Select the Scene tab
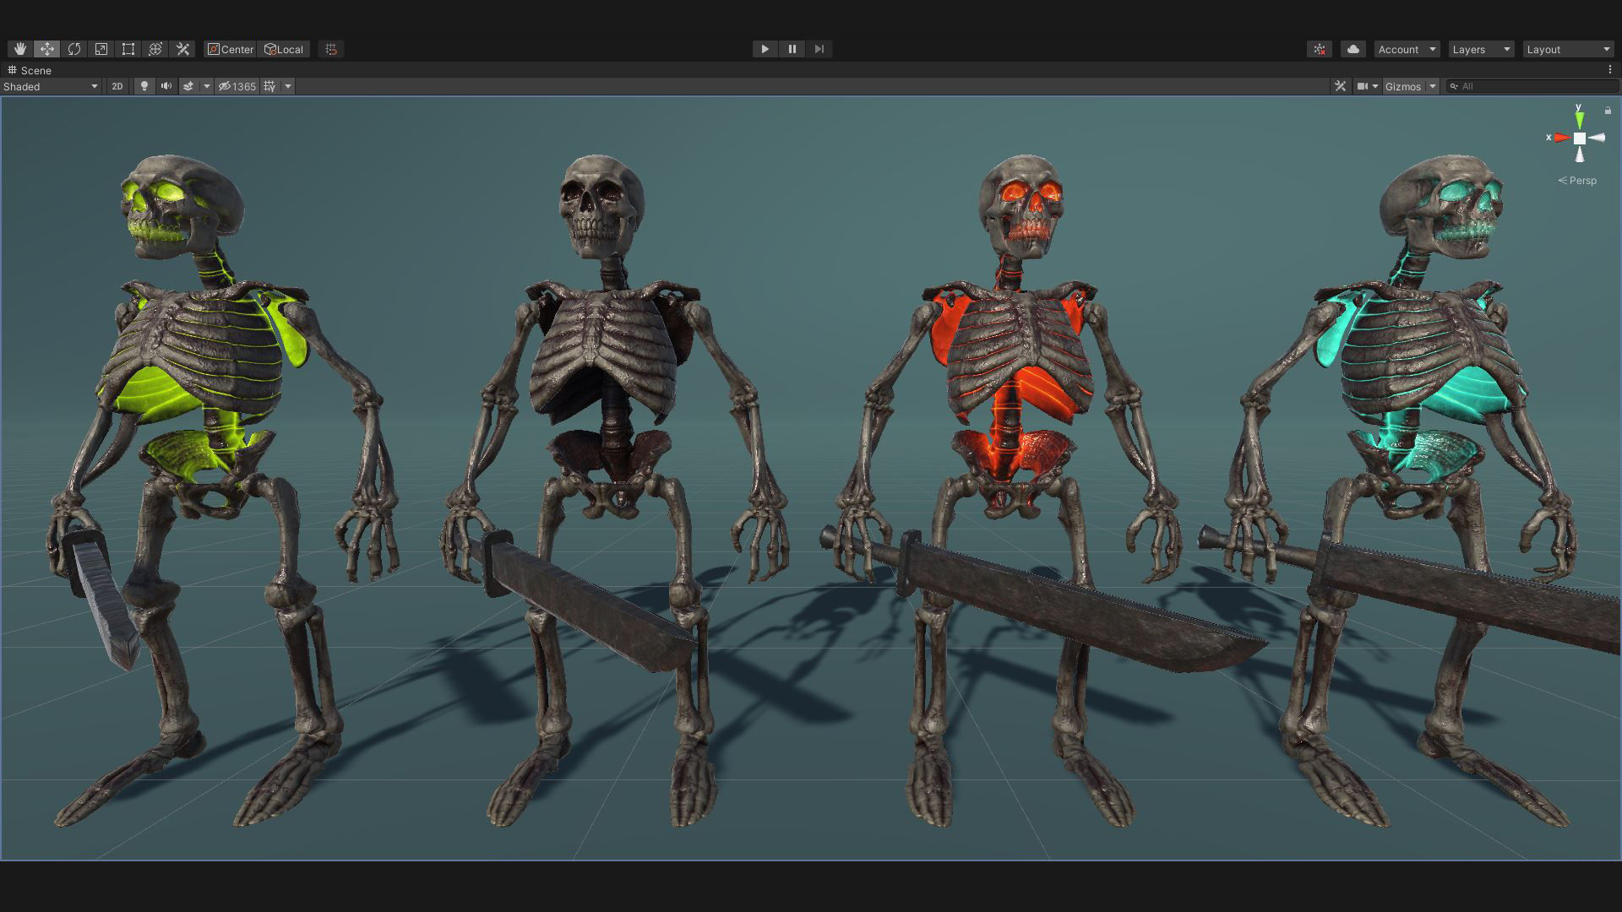 coord(30,70)
